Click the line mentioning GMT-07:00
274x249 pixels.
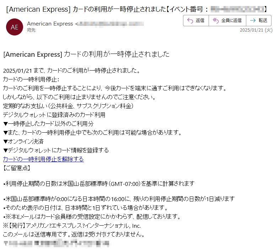click(x=99, y=183)
